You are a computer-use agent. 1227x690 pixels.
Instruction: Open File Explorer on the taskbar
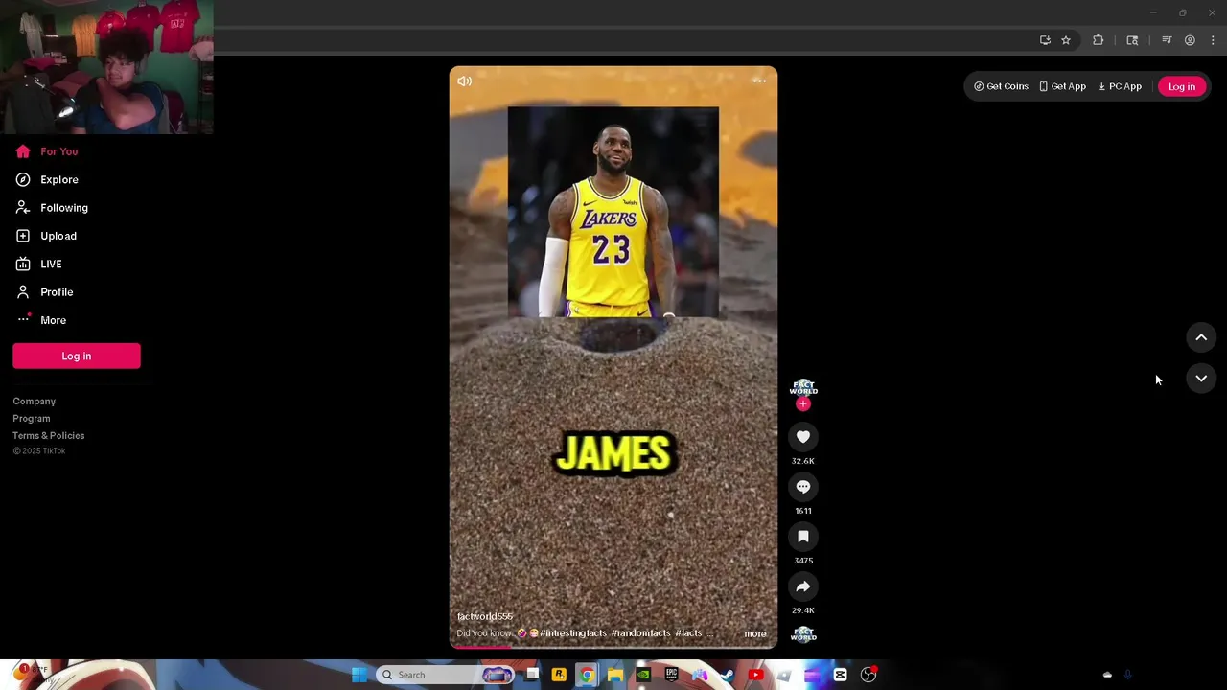point(615,675)
